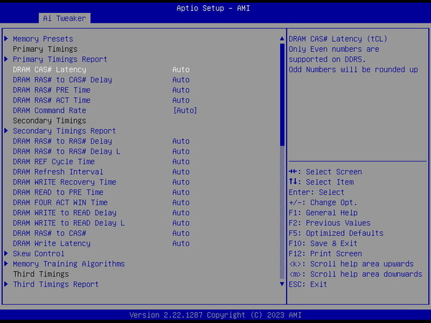Select DRAM RAS# ACT Time setting
431x323 pixels.
[52, 100]
